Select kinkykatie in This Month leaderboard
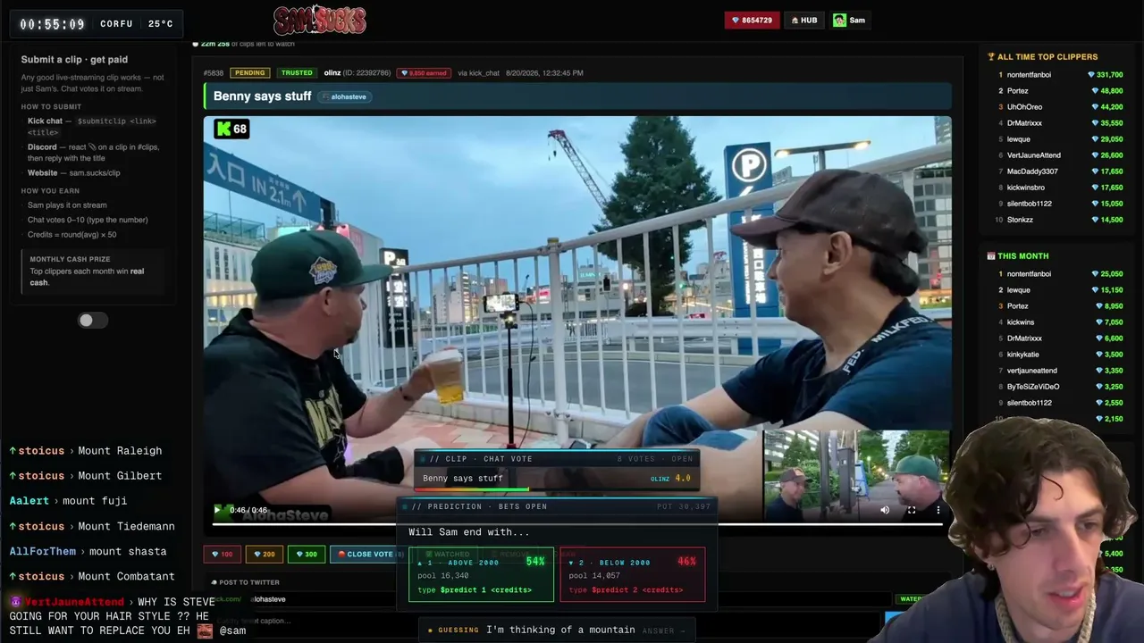The image size is (1144, 643). pyautogui.click(x=1023, y=355)
